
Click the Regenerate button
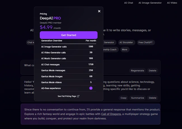click(137, 71)
